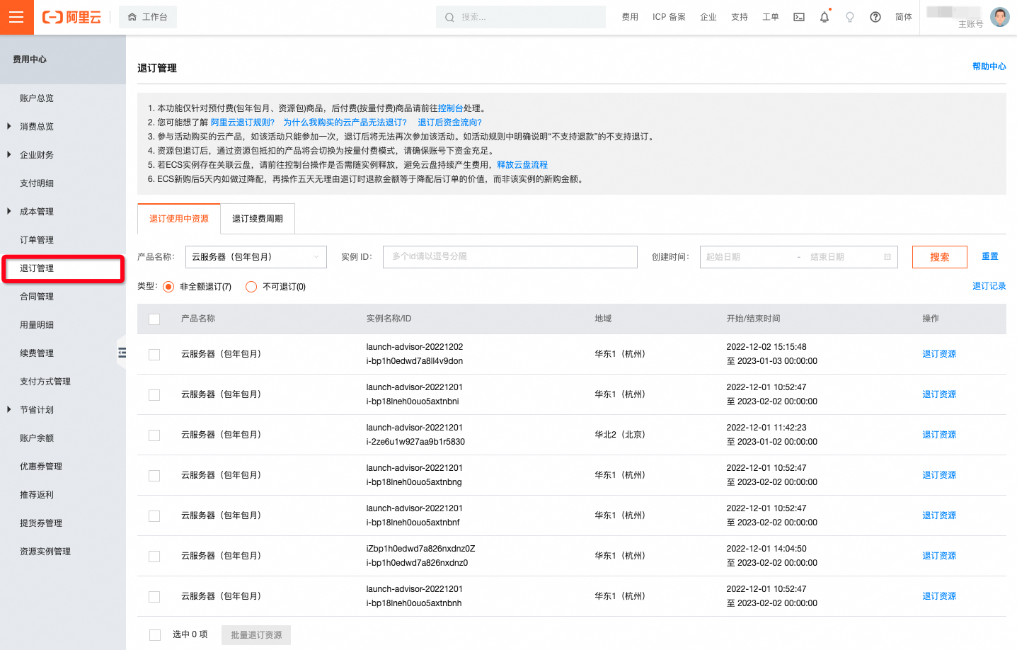
Task: Check the row with ID i-bp18lneh0ouo5axtnbnh
Action: (x=154, y=597)
